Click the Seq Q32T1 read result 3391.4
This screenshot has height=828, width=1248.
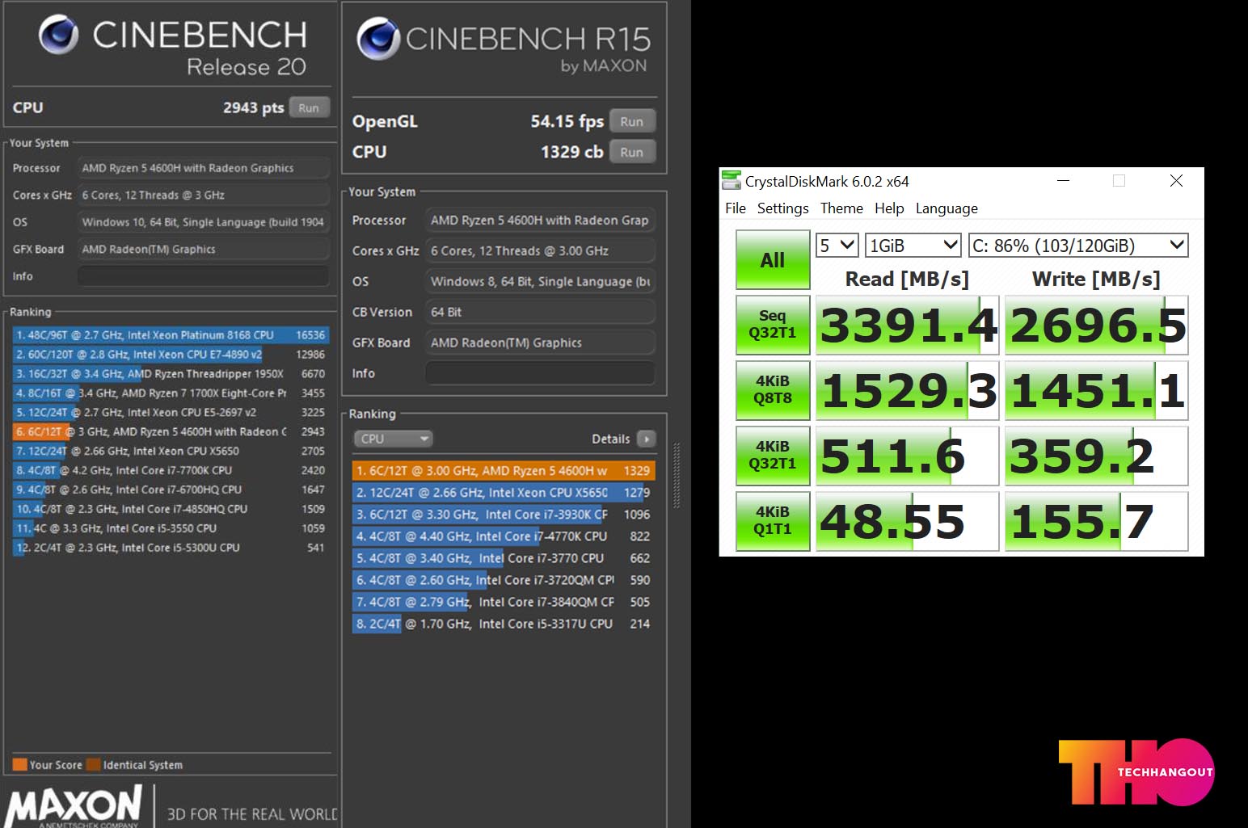(908, 325)
